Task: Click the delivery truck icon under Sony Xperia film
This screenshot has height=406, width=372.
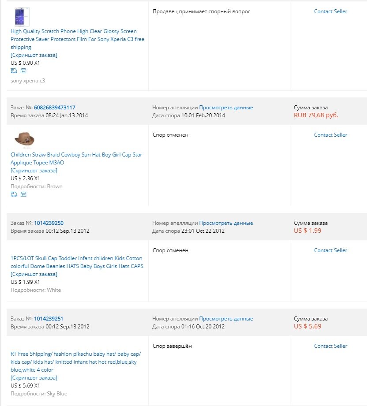Action: tap(14, 71)
